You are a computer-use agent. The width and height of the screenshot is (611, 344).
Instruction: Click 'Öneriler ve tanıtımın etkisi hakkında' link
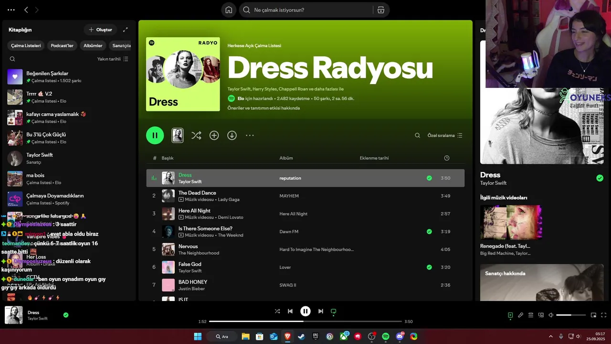click(263, 108)
